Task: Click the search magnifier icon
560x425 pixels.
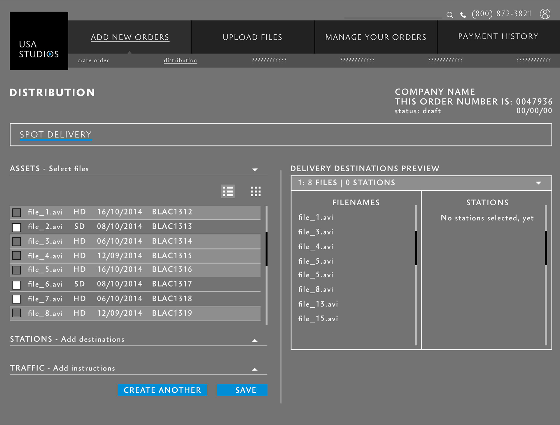Action: pyautogui.click(x=450, y=15)
